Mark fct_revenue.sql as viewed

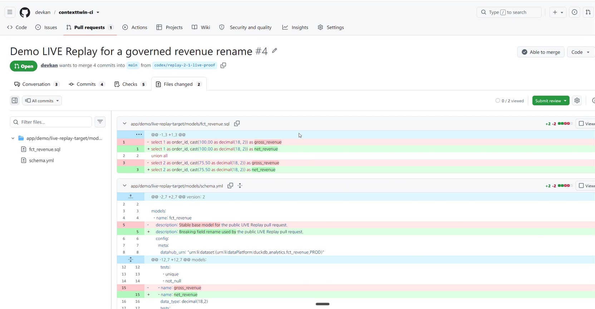click(x=581, y=124)
